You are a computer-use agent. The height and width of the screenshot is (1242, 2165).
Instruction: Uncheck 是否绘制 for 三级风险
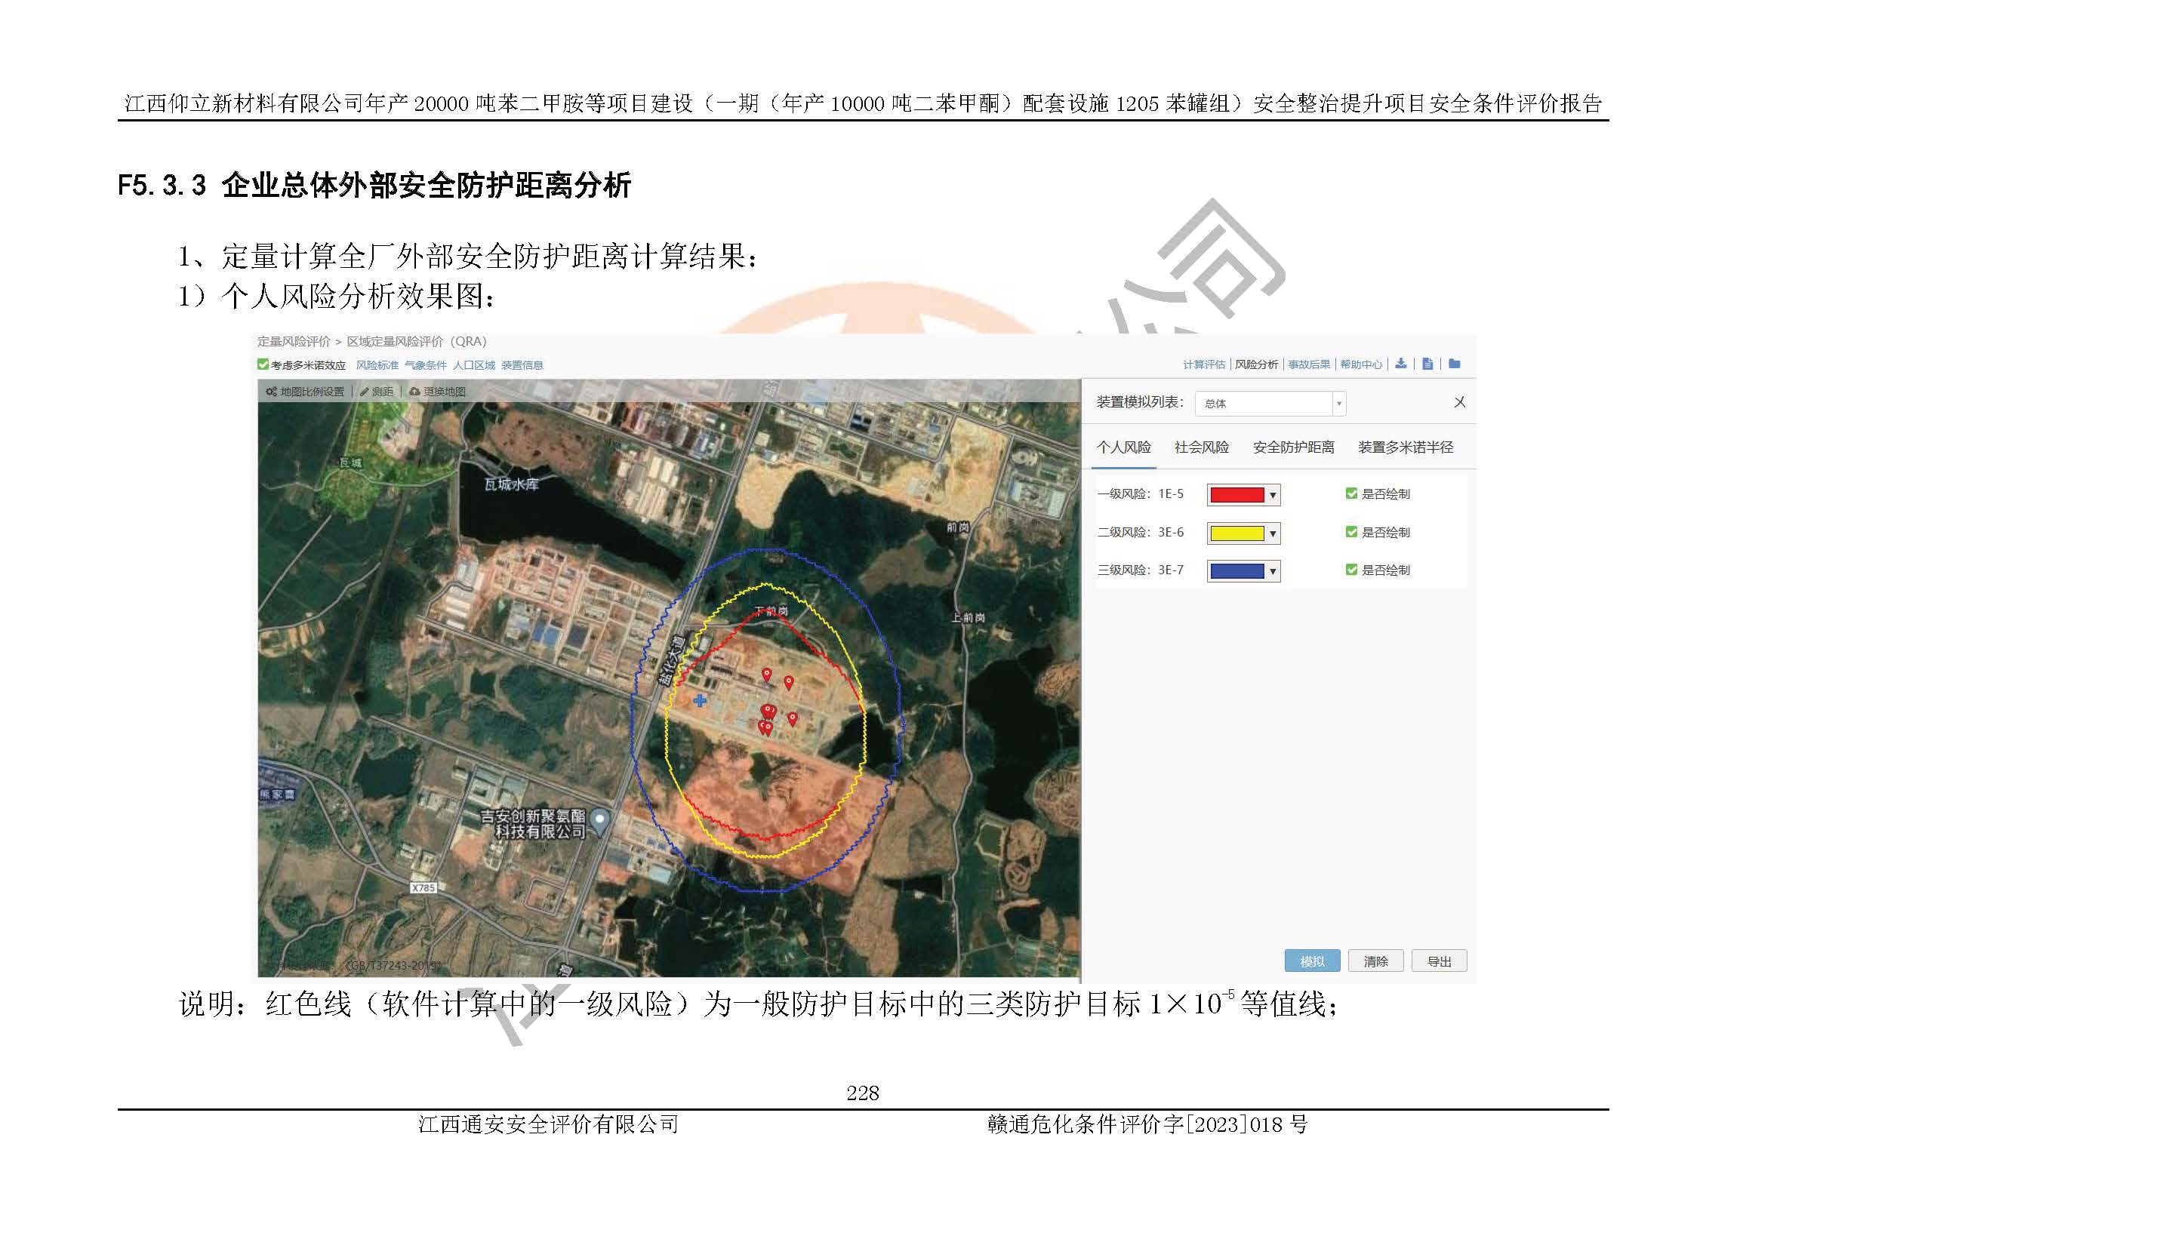[1351, 569]
